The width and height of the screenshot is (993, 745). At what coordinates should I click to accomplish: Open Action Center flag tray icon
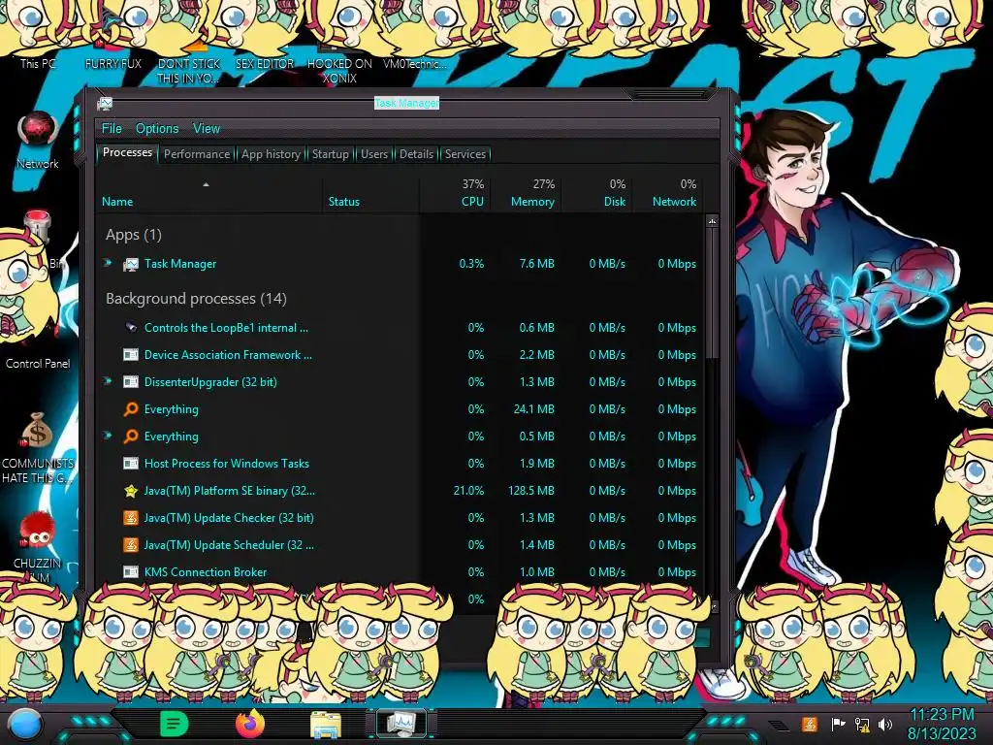click(838, 724)
